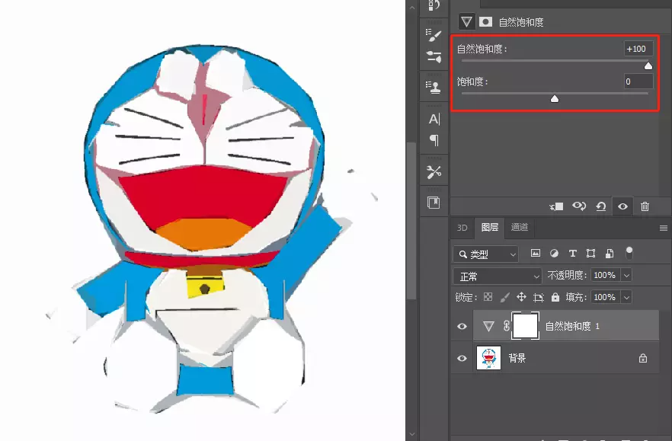672x441 pixels.
Task: Open the layer filter 类型 dropdown
Action: (x=485, y=254)
